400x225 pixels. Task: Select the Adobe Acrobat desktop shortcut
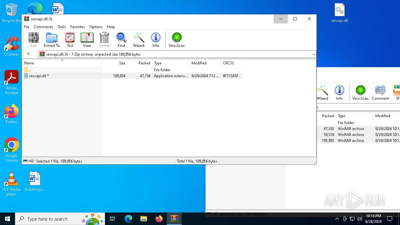pyautogui.click(x=12, y=82)
